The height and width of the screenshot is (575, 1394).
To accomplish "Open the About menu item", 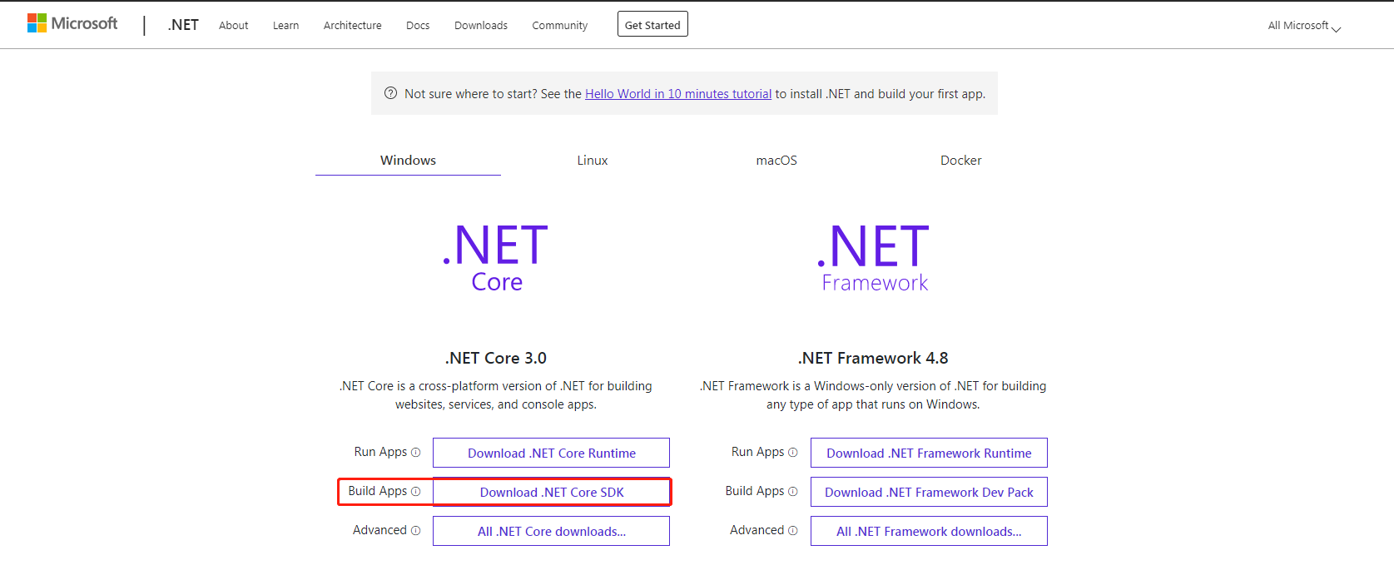I will click(234, 26).
